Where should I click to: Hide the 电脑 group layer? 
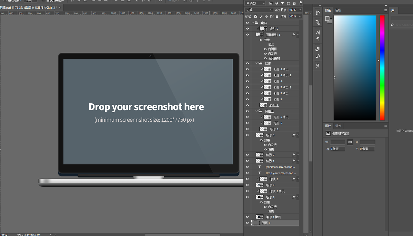247,23
